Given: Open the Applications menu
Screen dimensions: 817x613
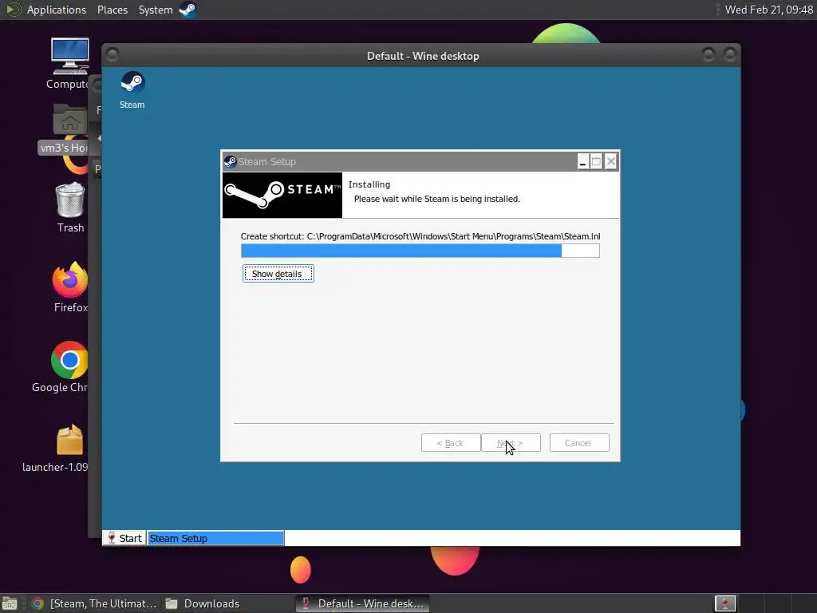Looking at the screenshot, I should (57, 10).
